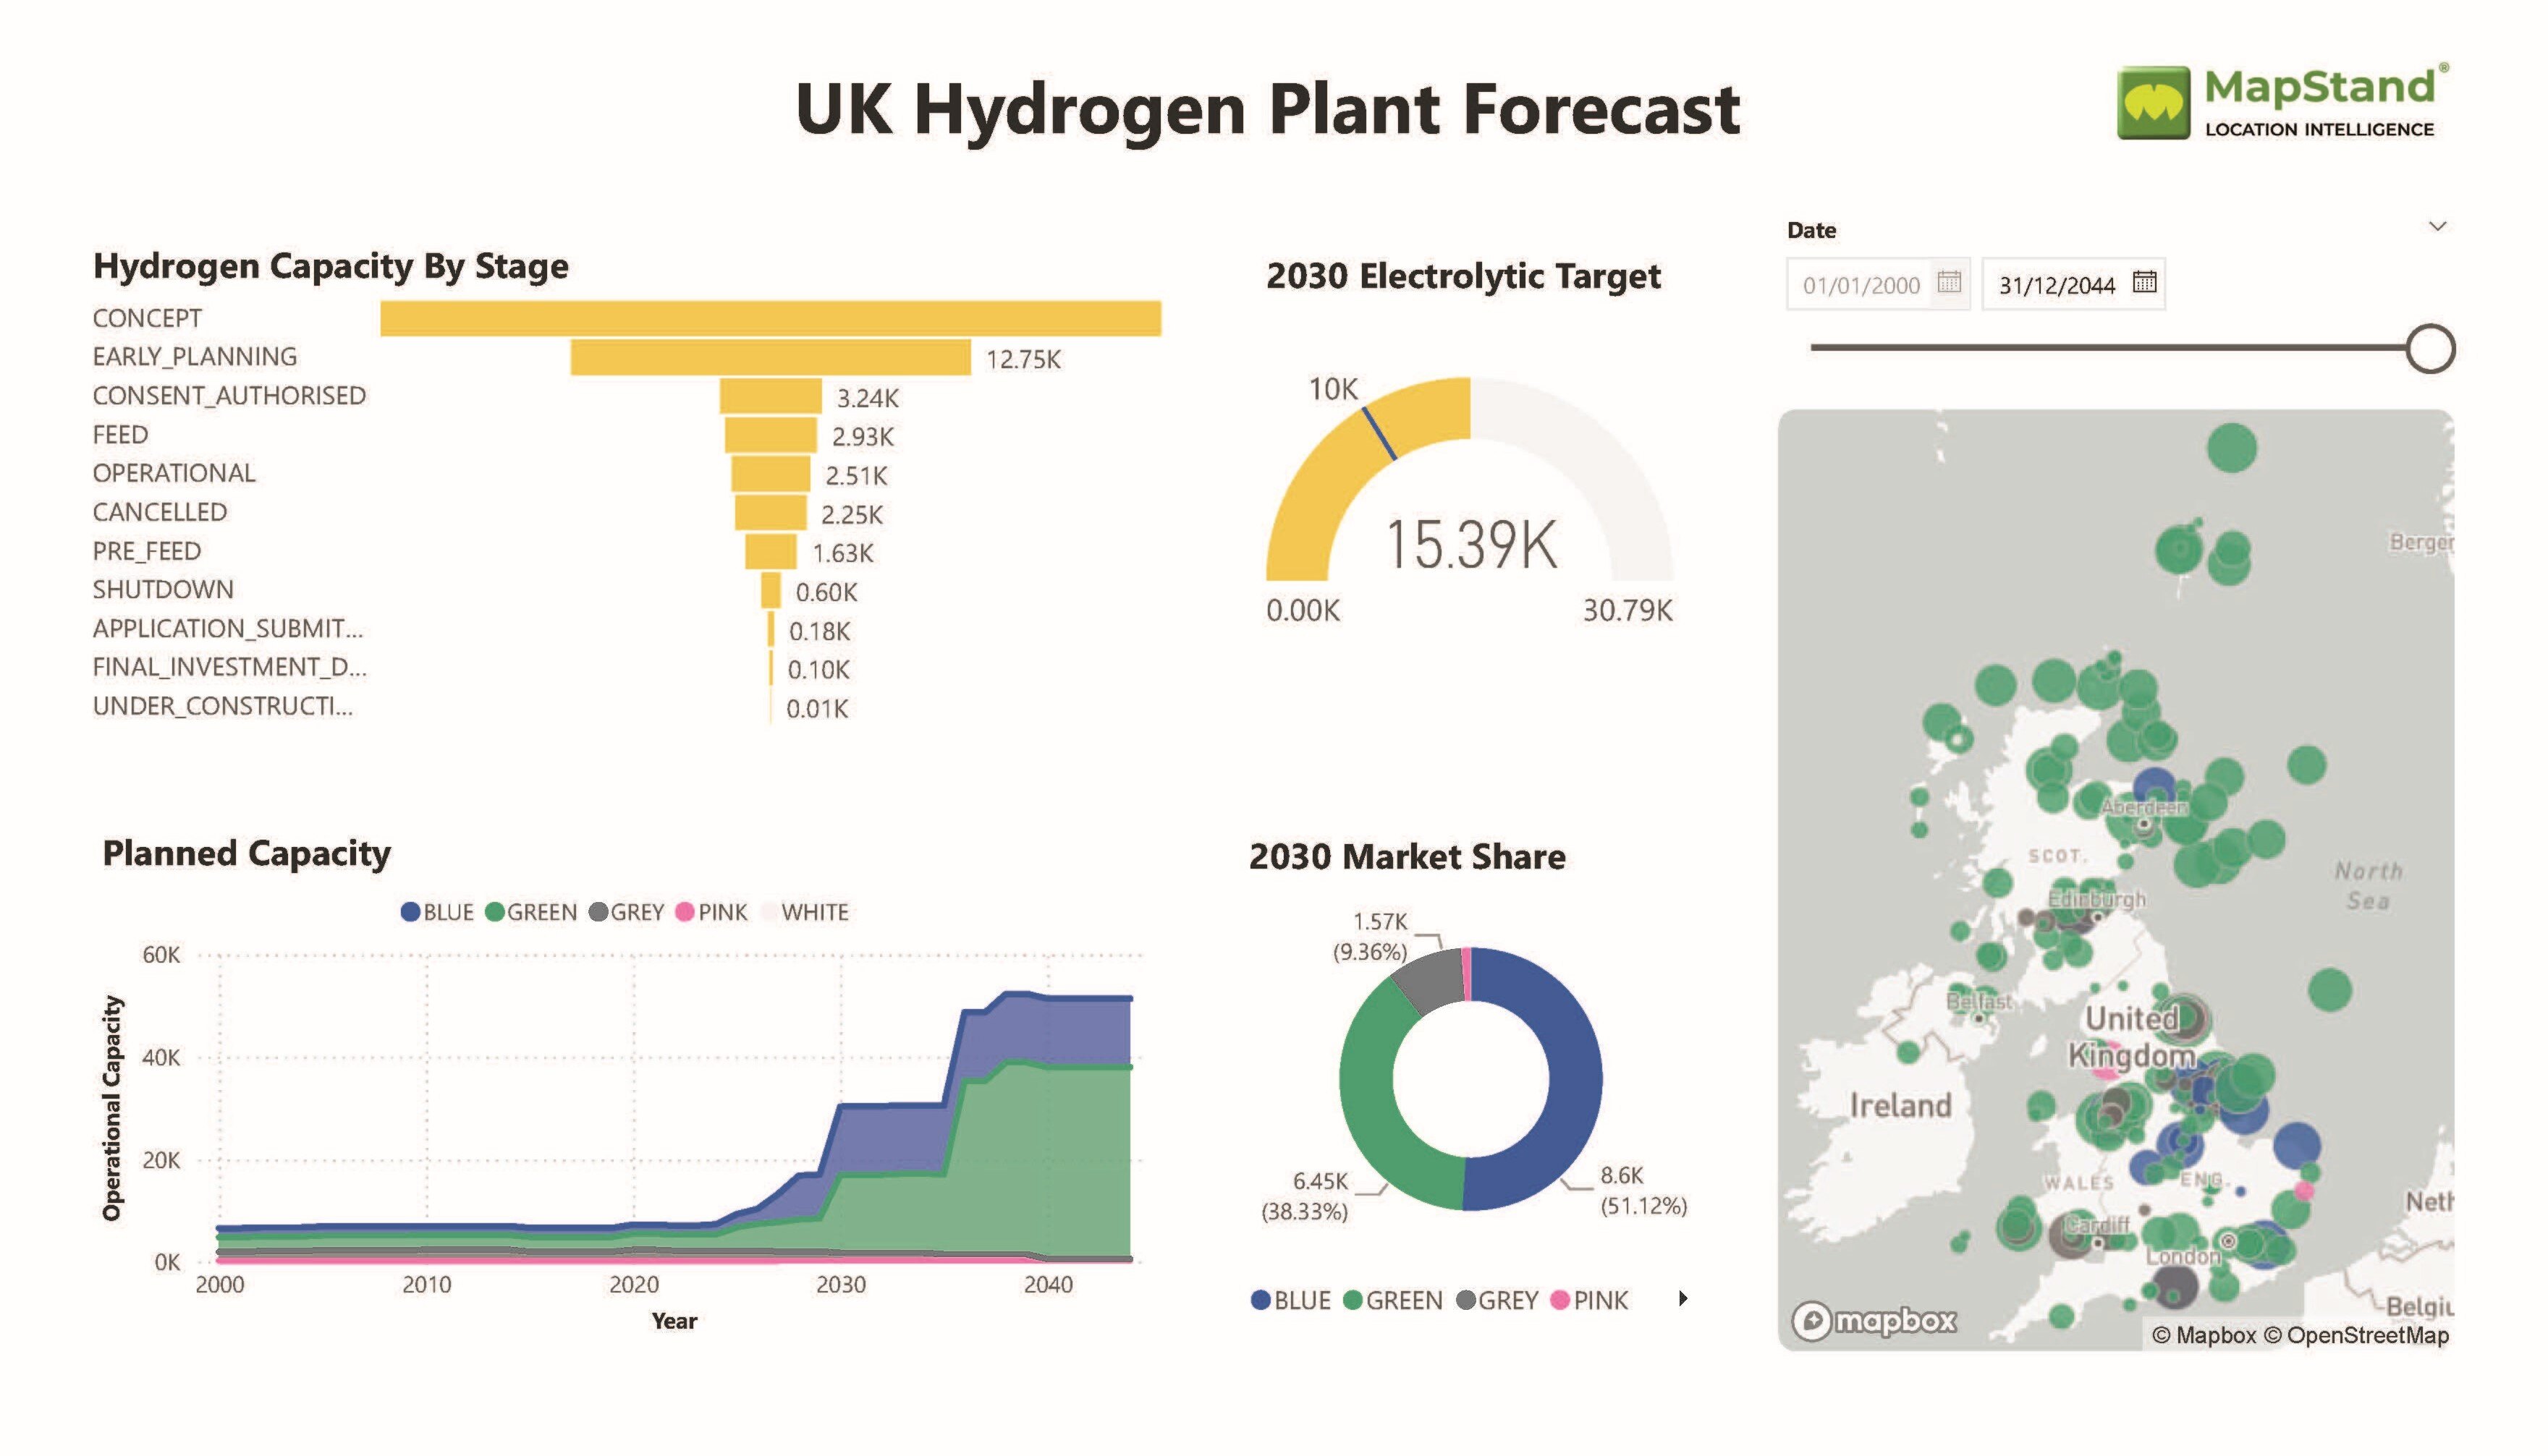
Task: Click the UK Hydrogen Plant Forecast title
Action: [1268, 108]
